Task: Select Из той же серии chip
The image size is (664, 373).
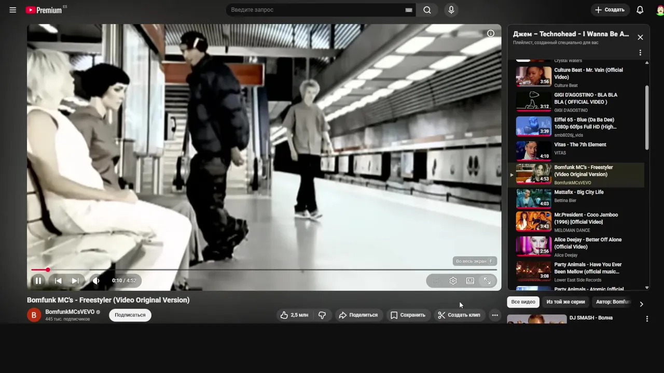Action: 565,302
